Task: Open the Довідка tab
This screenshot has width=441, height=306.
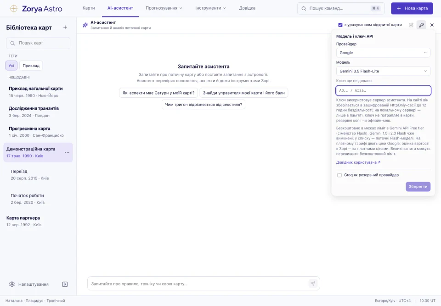Action: tap(247, 8)
